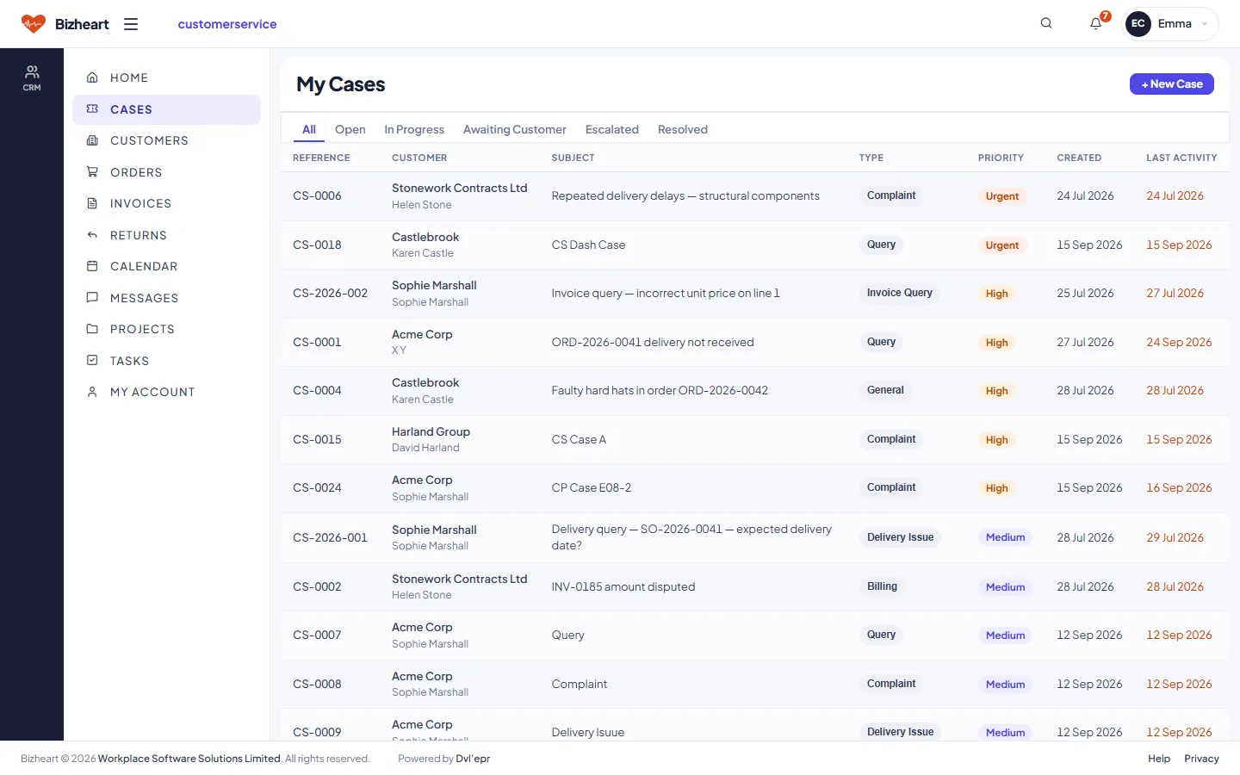1240x775 pixels.
Task: Click the Urgent badge on CS-0018 row
Action: (x=1002, y=245)
